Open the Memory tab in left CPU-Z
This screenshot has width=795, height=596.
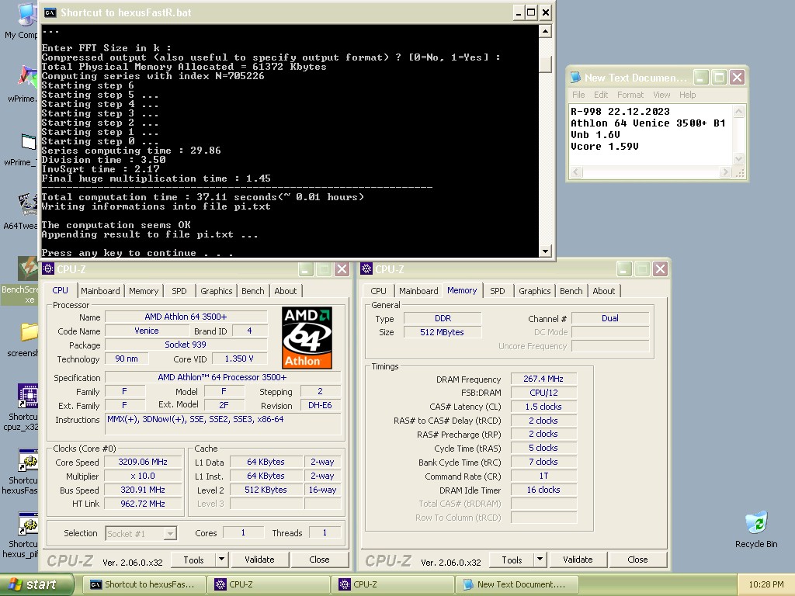tap(144, 291)
